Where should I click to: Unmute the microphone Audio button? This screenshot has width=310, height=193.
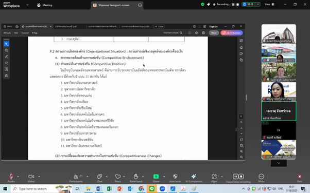(x=11, y=177)
